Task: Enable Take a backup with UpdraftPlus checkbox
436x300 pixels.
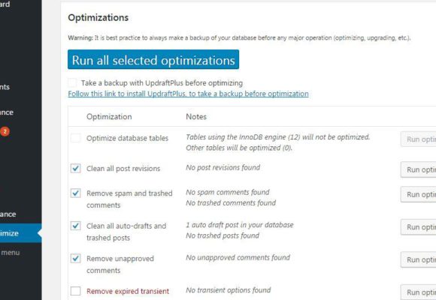Action: pyautogui.click(x=73, y=82)
